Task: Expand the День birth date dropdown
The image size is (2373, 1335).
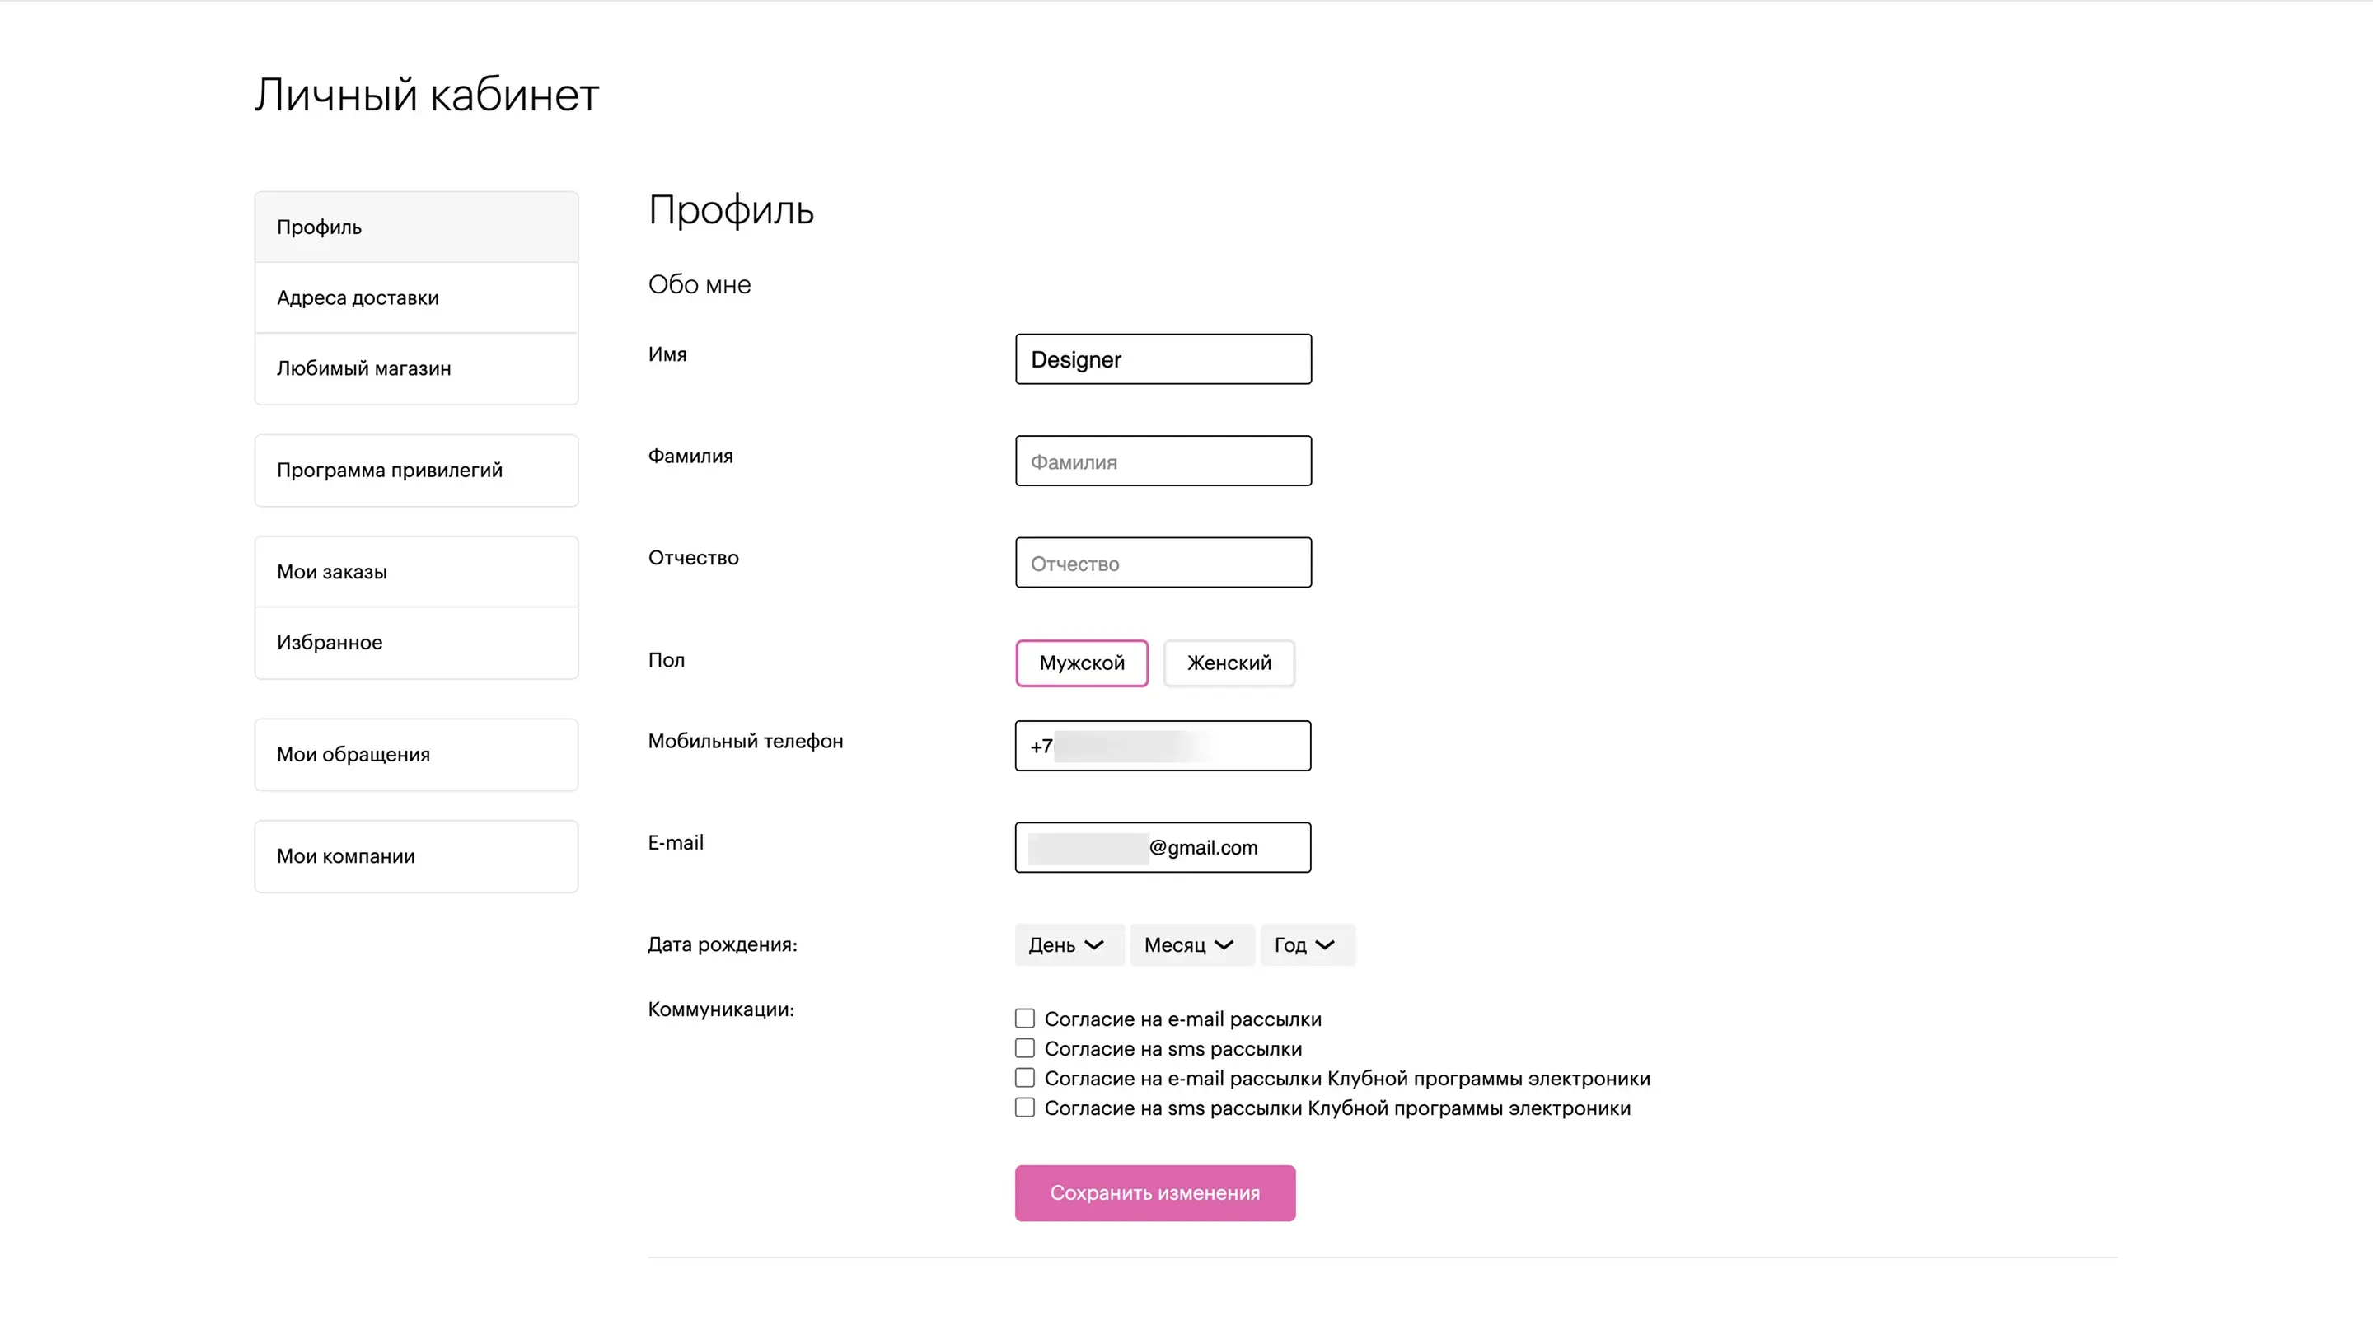Action: [x=1068, y=944]
